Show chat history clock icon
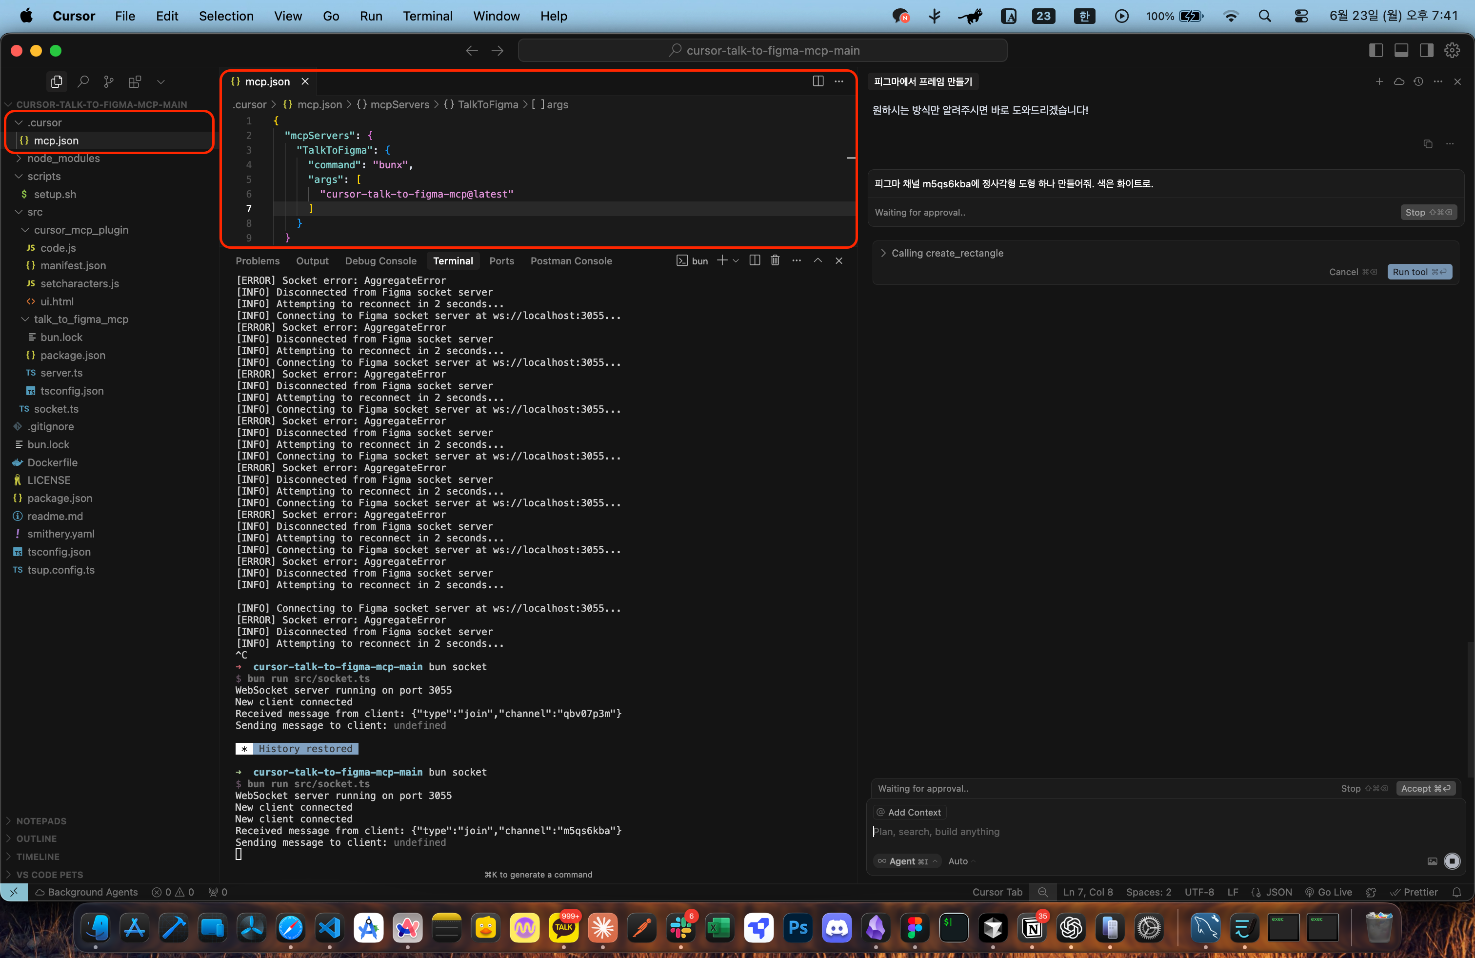Image resolution: width=1475 pixels, height=958 pixels. tap(1418, 81)
